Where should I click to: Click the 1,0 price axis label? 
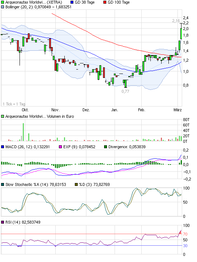186,71
